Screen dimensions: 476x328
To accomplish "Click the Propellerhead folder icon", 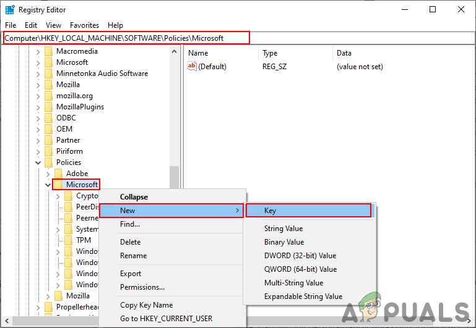I will point(48,307).
